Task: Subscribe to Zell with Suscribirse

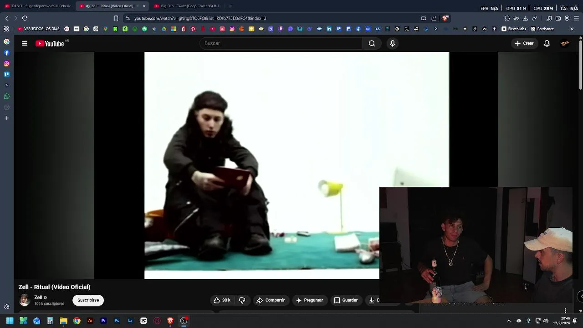Action: [88, 300]
